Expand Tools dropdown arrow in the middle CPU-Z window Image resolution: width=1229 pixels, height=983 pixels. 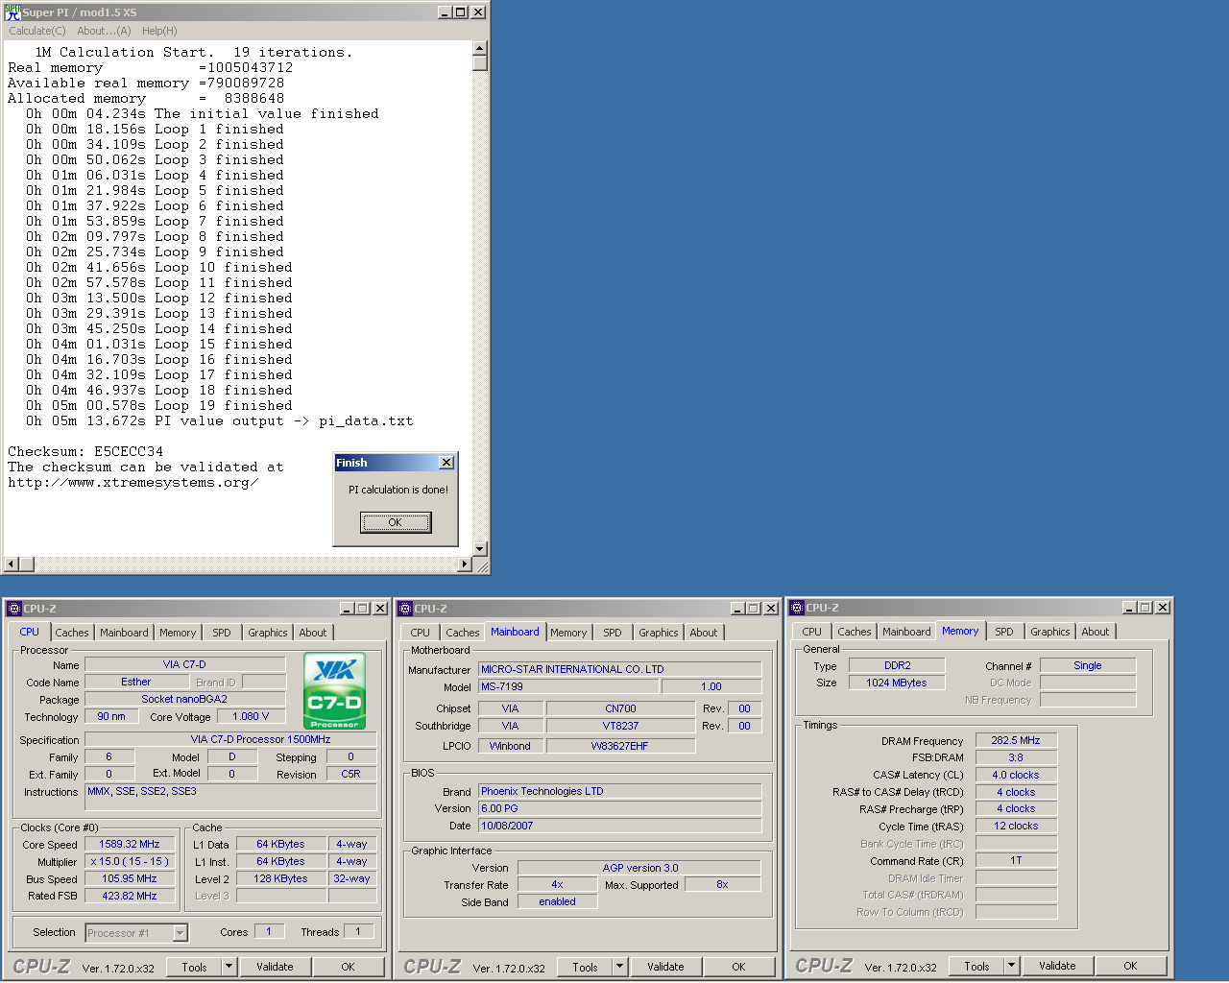(x=620, y=967)
